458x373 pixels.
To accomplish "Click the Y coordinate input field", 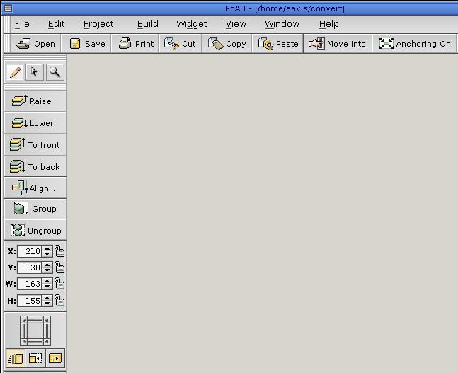I will [x=30, y=268].
